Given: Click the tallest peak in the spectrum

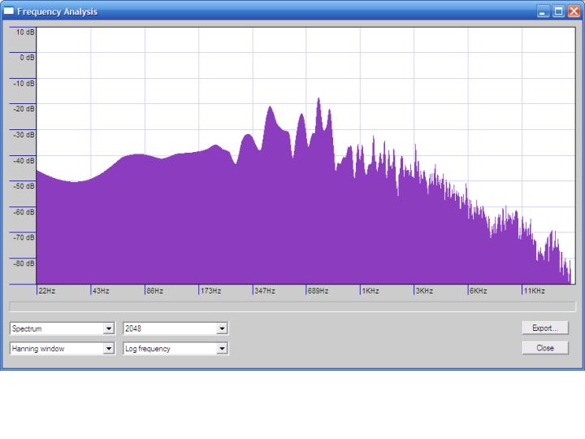Looking at the screenshot, I should pos(318,101).
